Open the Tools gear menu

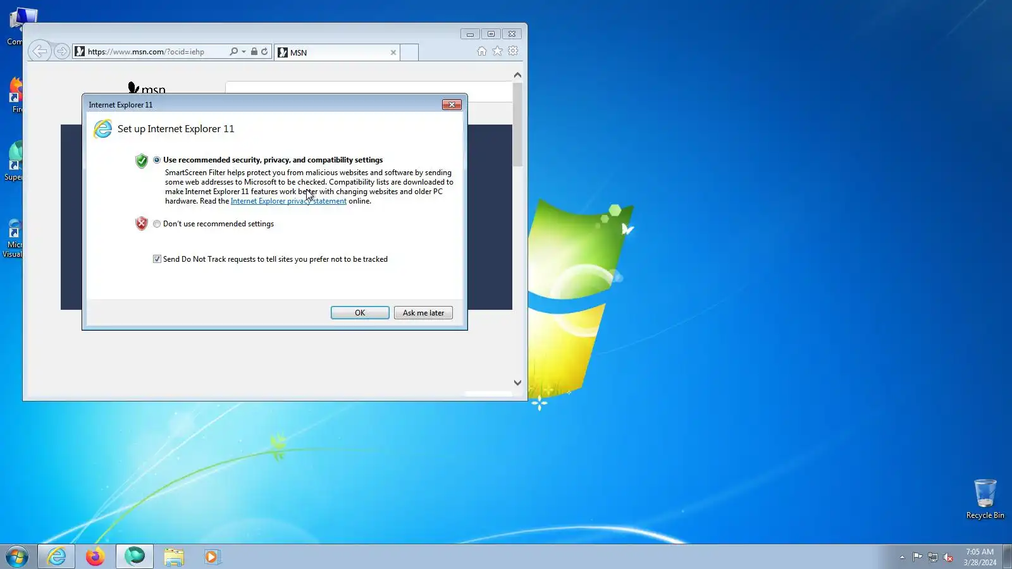[513, 51]
